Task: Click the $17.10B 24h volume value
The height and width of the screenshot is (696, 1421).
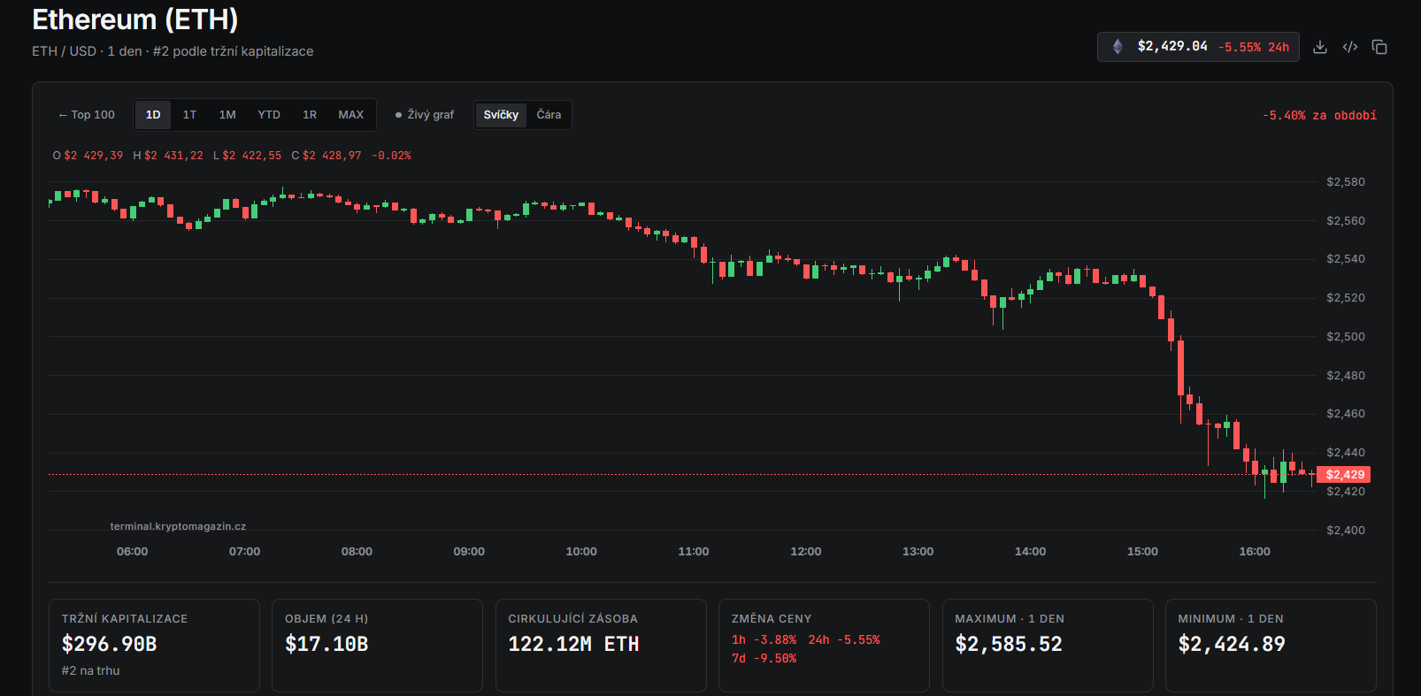Action: [x=326, y=644]
